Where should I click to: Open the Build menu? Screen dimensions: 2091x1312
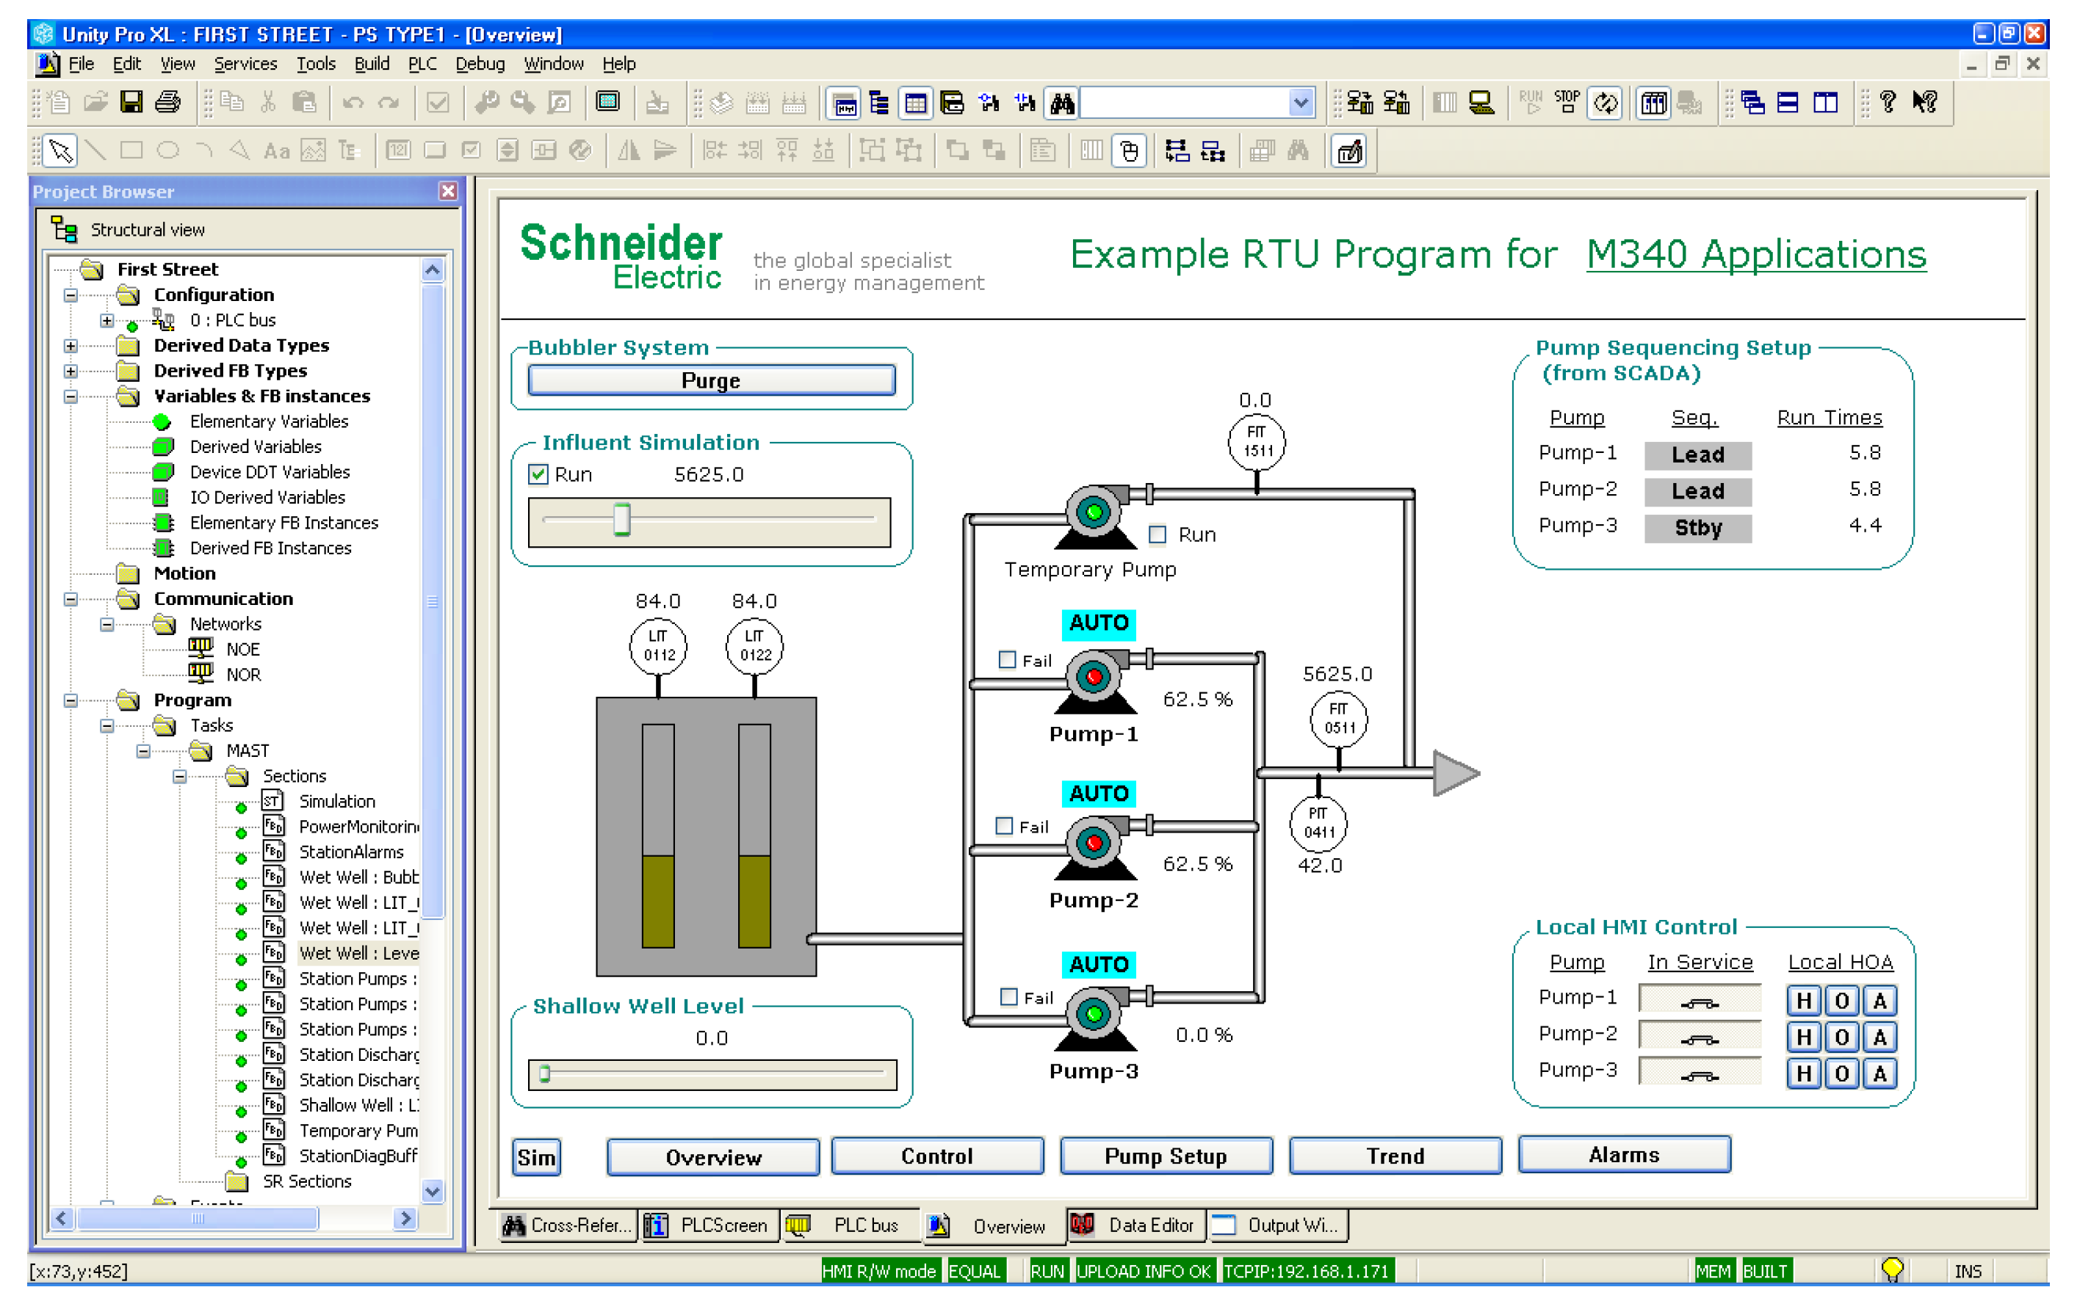[x=372, y=63]
